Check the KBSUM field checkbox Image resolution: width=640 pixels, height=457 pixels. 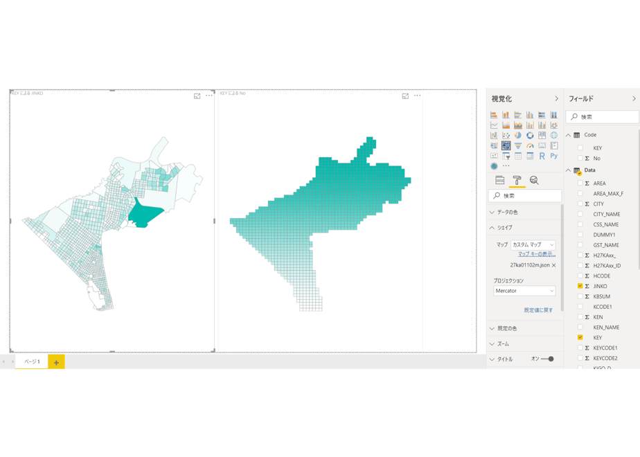[x=580, y=296]
